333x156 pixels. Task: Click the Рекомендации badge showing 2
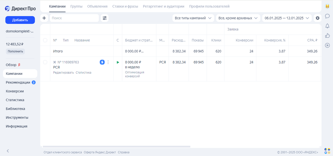click(34, 82)
